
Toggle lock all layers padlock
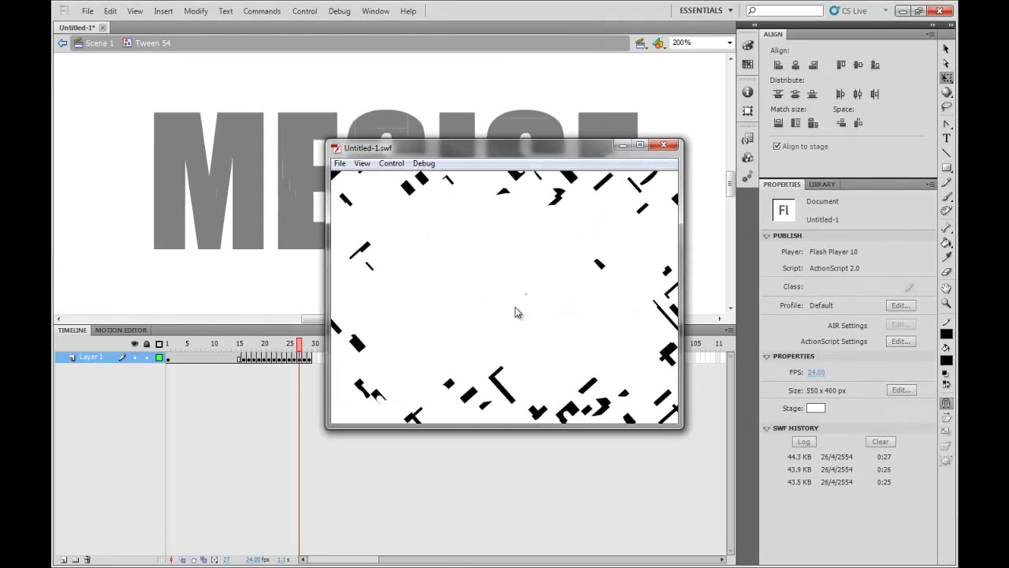click(147, 344)
